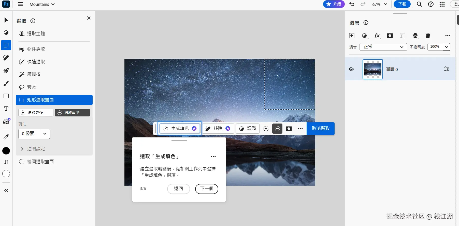Enable 選取較少 subtract mode
The height and width of the screenshot is (226, 459).
point(72,113)
